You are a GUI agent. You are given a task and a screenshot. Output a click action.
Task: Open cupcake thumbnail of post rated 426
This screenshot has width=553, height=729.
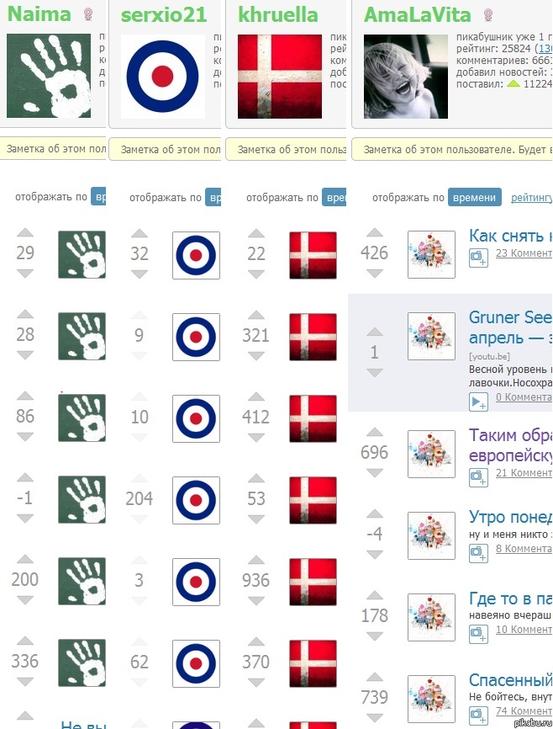point(431,254)
